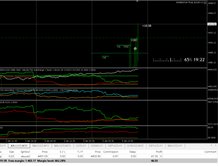Screen dimensions: 218x166
Task: Click total profit 46.55 in balance row
Action: 154,161
